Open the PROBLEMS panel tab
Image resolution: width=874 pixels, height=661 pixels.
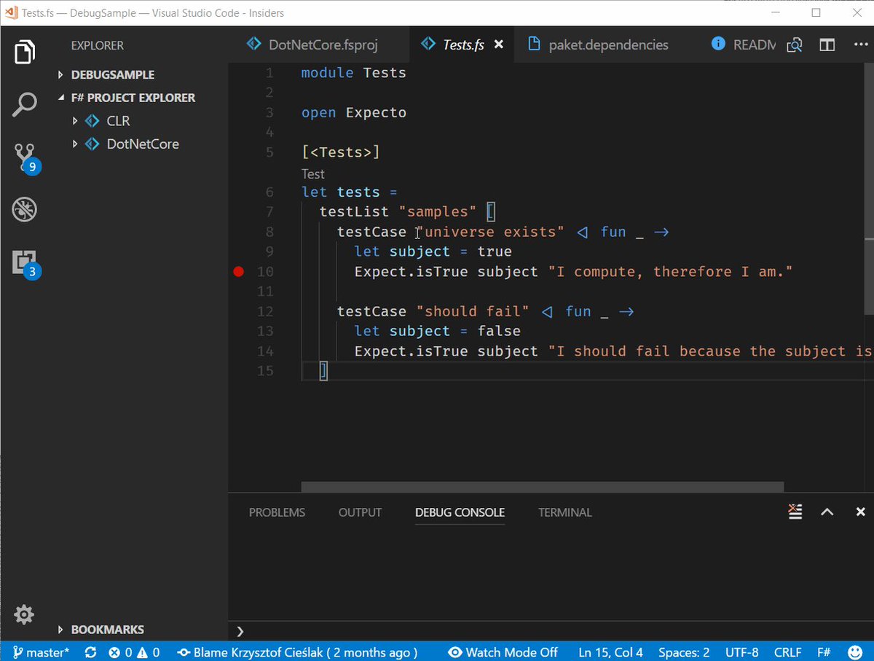(x=277, y=512)
